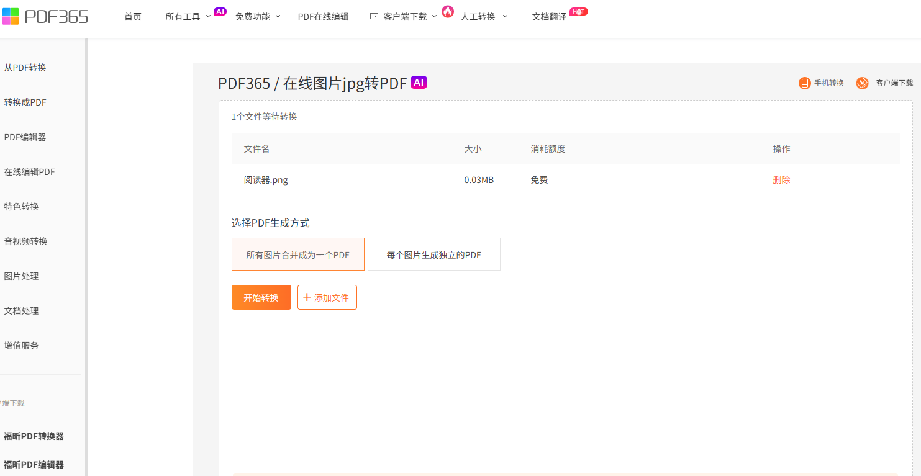The height and width of the screenshot is (476, 921).
Task: Delete the 阅读器.png file via 删除 link
Action: click(x=781, y=180)
